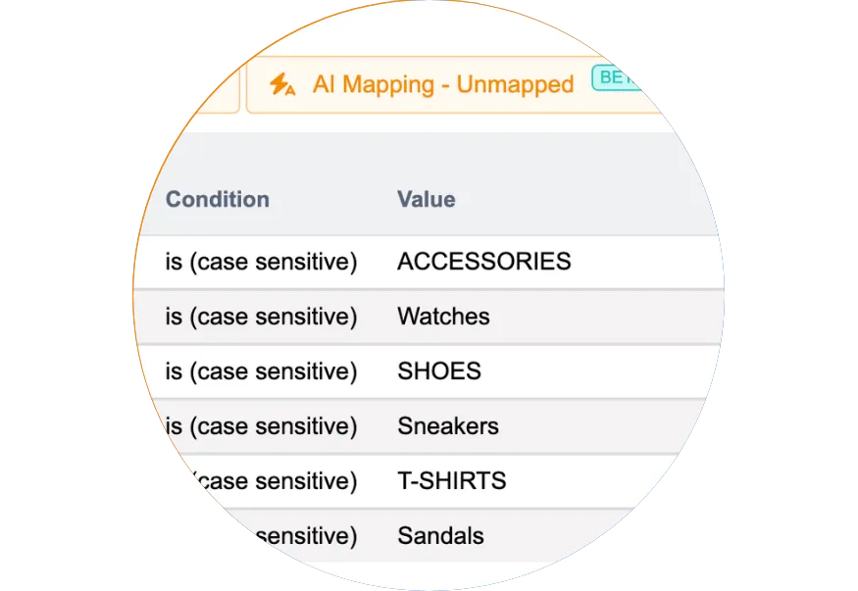The height and width of the screenshot is (591, 858).
Task: Sort by the Value column header
Action: point(426,200)
